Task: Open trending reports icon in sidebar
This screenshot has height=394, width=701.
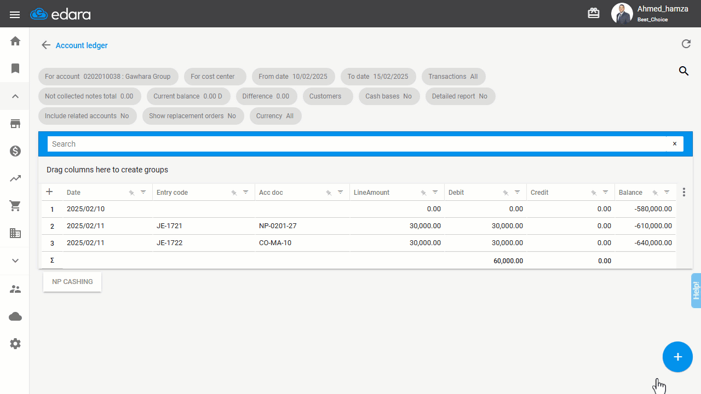Action: 15,178
